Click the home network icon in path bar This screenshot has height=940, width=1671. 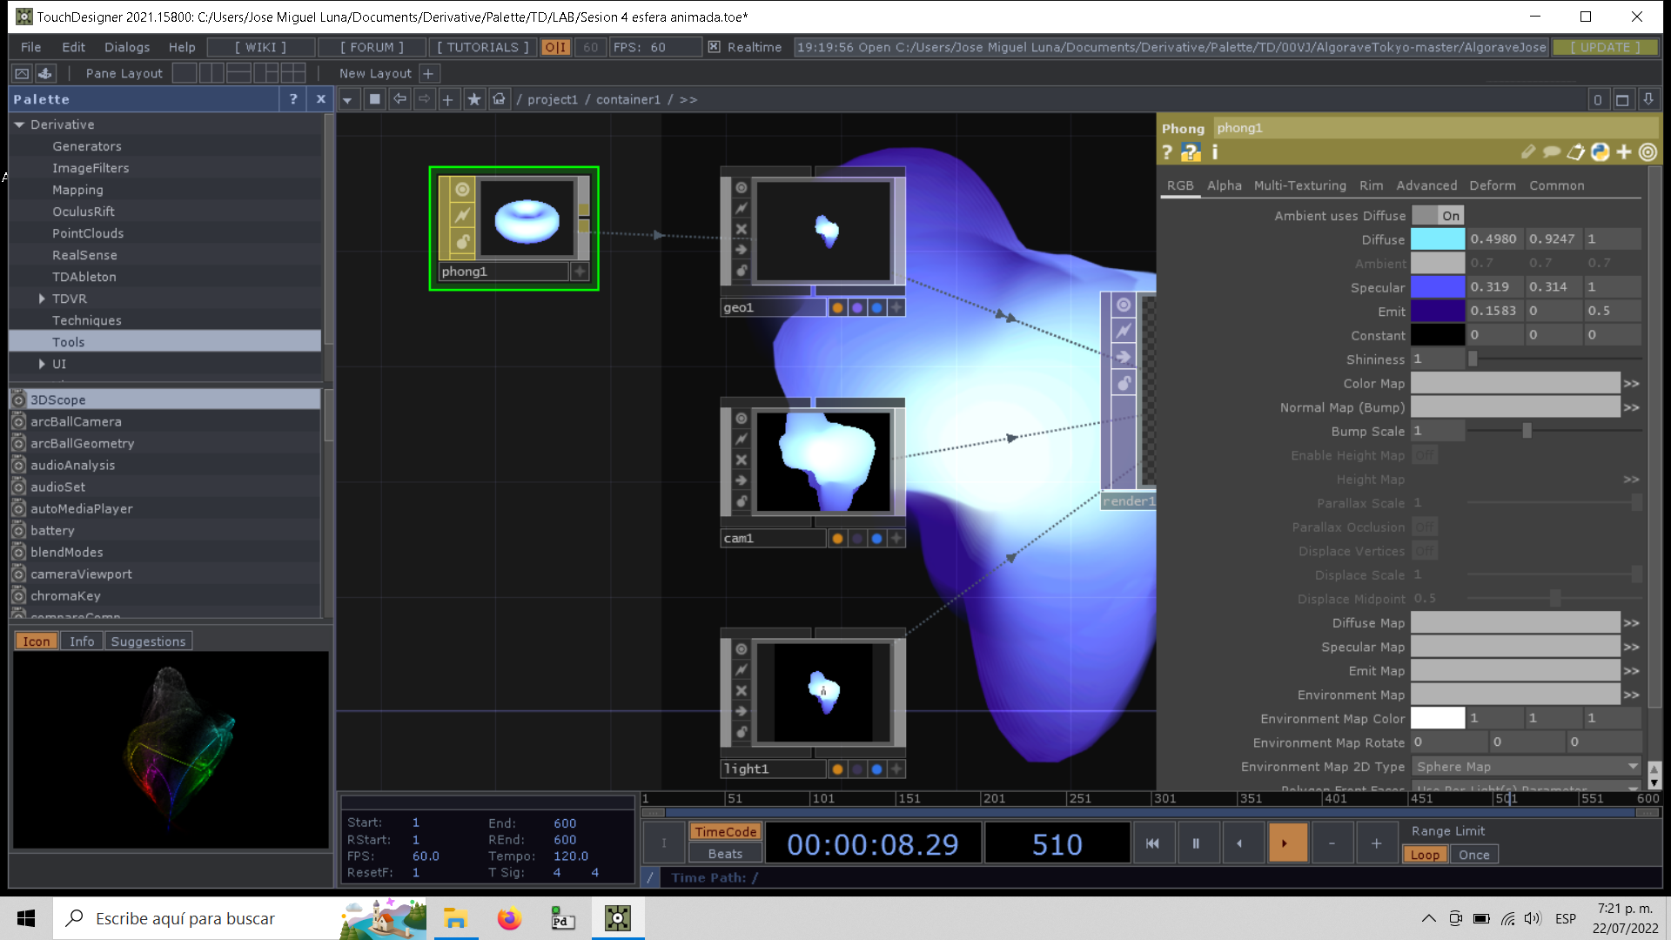(499, 99)
